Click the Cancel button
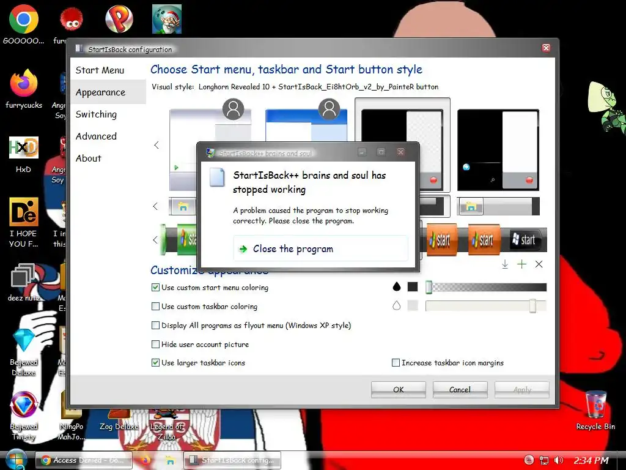This screenshot has height=470, width=626. (x=460, y=389)
